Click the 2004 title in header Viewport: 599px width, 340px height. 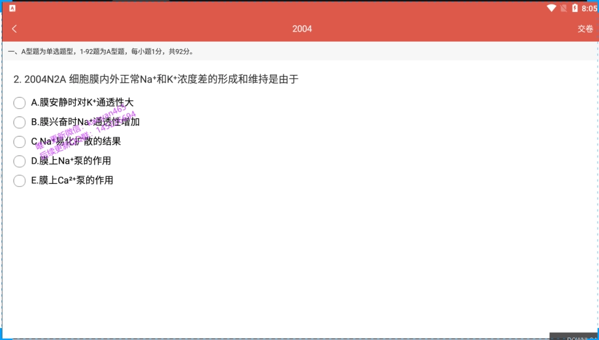pyautogui.click(x=302, y=28)
